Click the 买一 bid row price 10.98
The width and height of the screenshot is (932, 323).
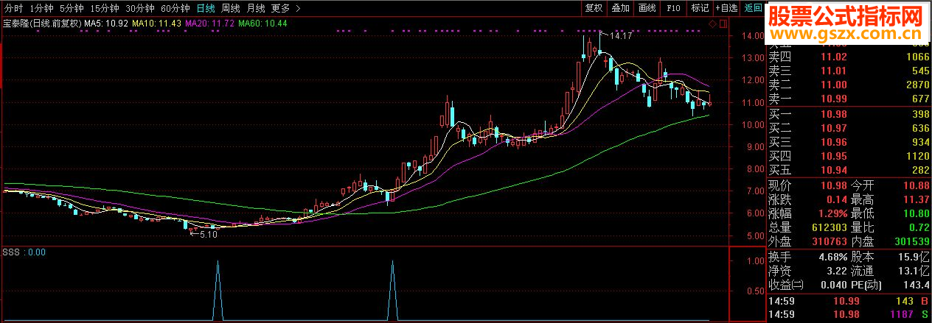833,114
